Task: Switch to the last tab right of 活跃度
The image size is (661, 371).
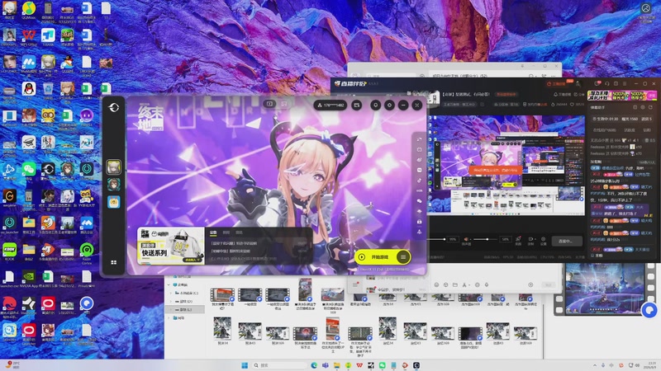Action: 647,130
